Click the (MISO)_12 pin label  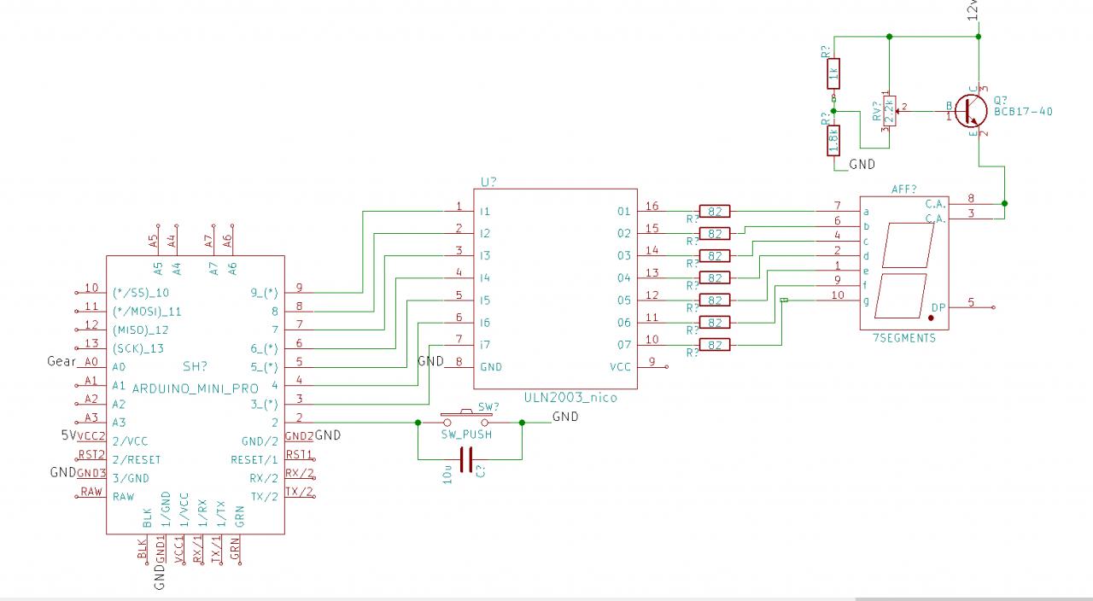[x=140, y=330]
